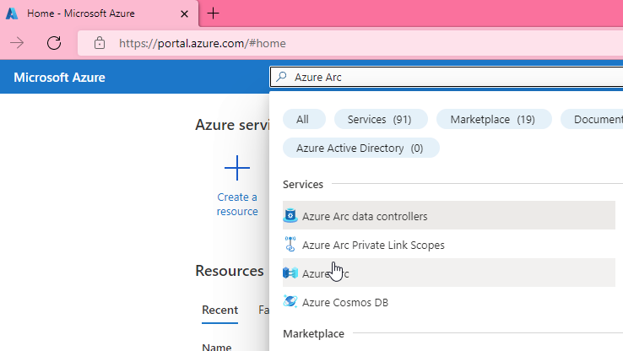Select the All filter pill
623x351 pixels.
(x=304, y=119)
